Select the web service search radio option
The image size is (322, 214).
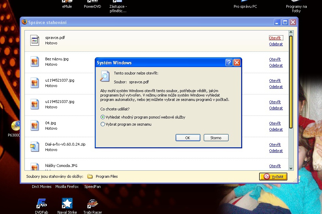pyautogui.click(x=103, y=117)
